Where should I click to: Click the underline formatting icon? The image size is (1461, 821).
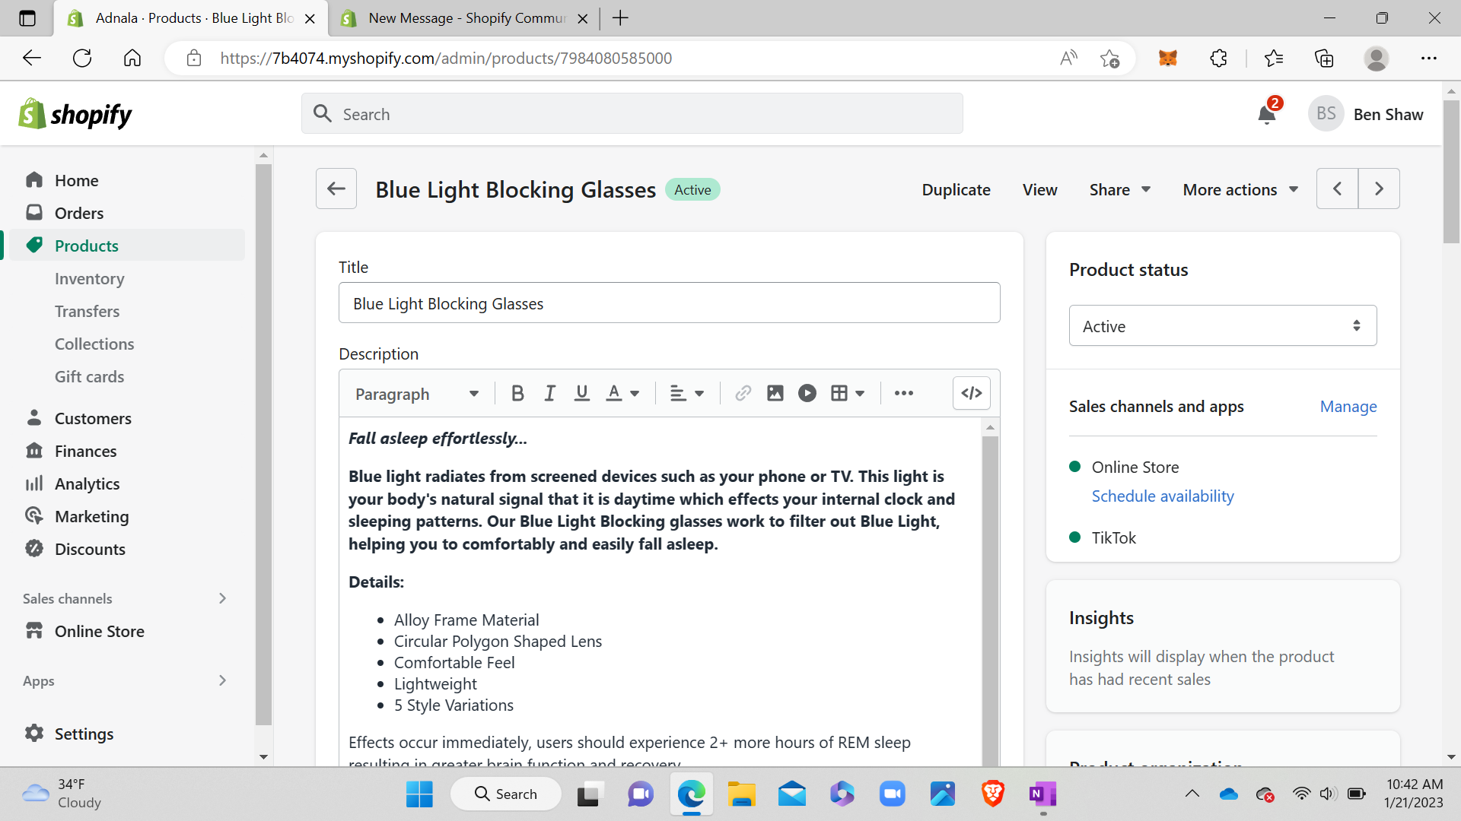point(582,393)
